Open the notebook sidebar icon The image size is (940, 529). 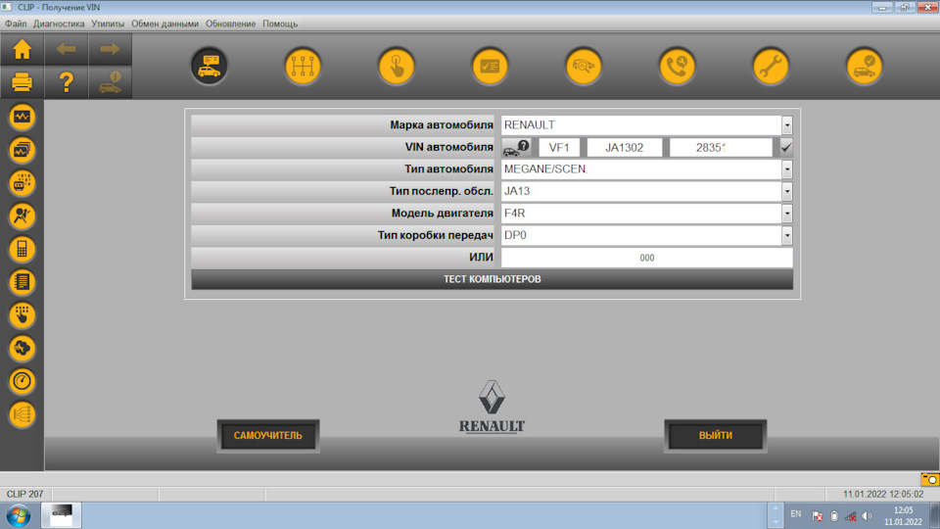coord(23,282)
